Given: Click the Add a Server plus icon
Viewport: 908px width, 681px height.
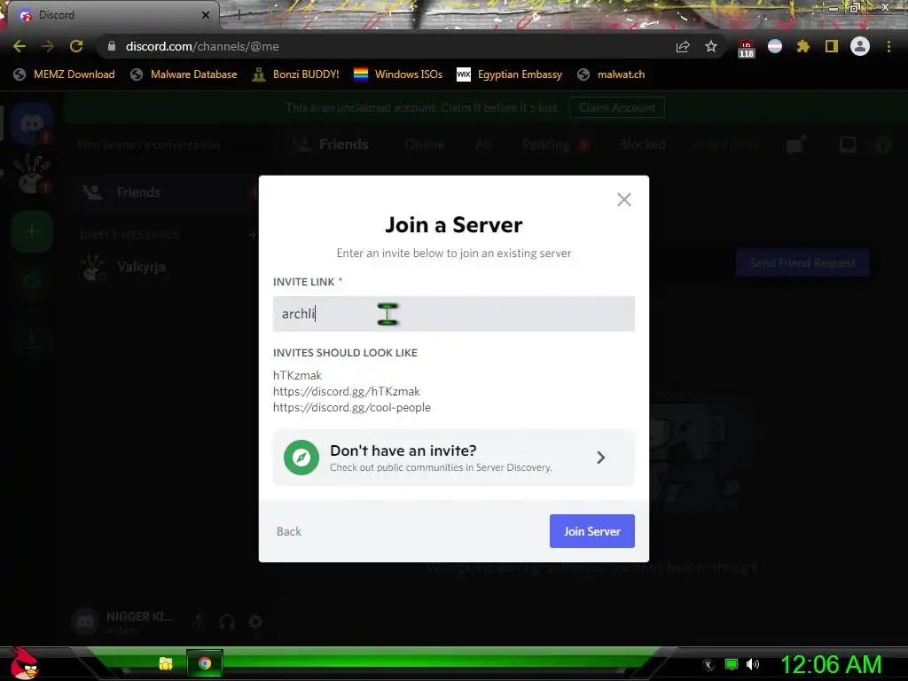Looking at the screenshot, I should tap(32, 232).
